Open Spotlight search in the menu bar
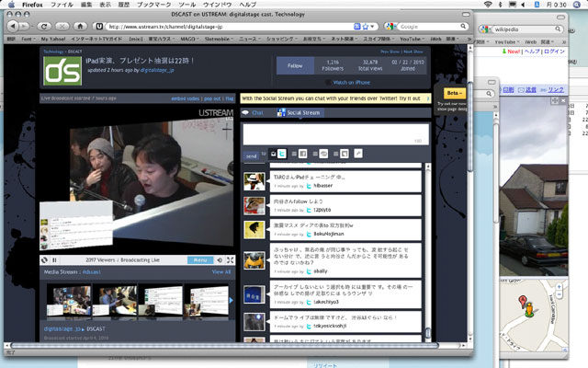588x368 pixels. [x=577, y=5]
